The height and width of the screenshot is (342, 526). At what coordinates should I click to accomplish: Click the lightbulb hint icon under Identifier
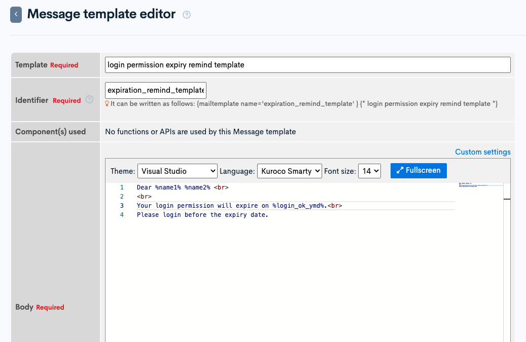click(x=107, y=103)
